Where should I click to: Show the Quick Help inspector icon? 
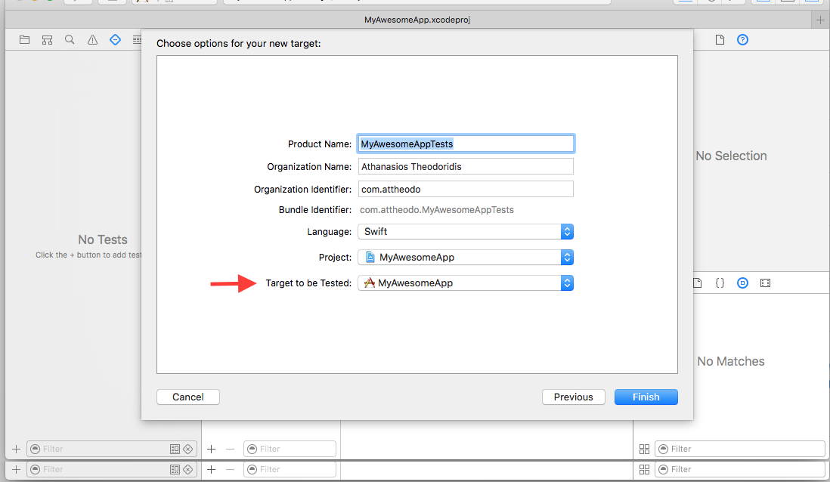pyautogui.click(x=742, y=40)
